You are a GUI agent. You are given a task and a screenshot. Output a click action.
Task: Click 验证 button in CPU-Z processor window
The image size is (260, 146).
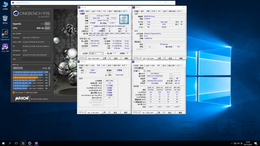[116, 58]
